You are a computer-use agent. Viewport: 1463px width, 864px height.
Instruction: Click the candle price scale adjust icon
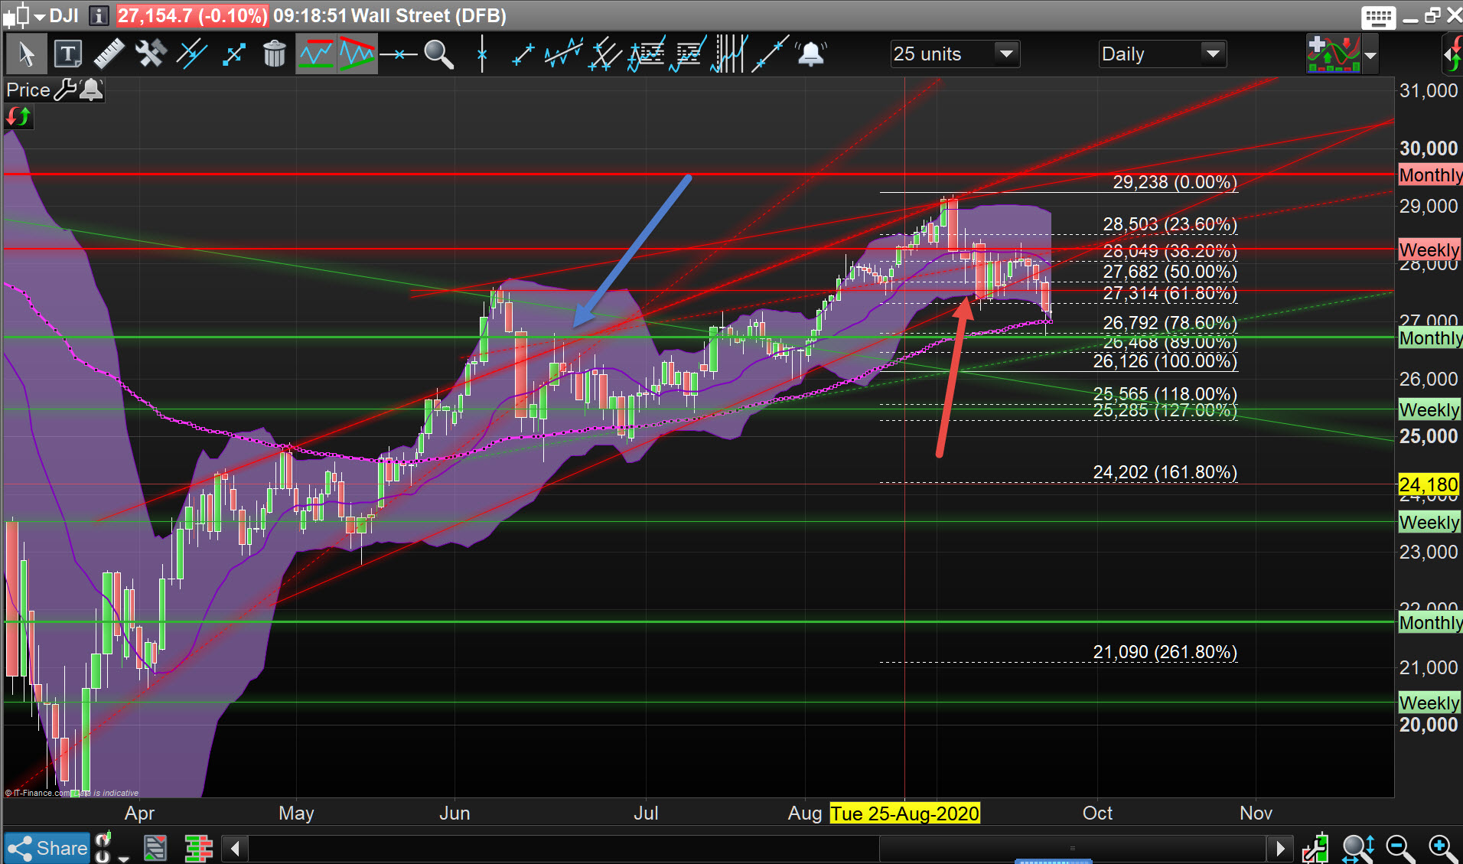pos(1316,848)
